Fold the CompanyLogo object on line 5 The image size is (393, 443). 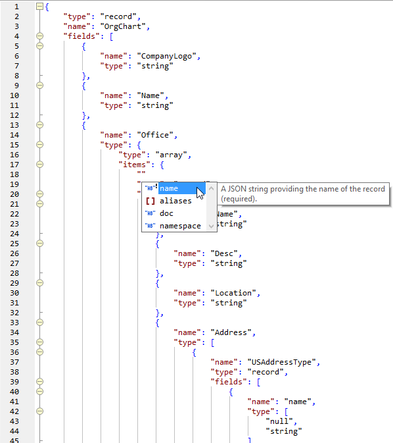(x=40, y=46)
